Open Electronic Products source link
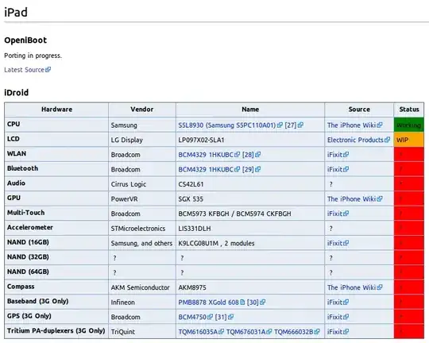The image size is (429, 343). [358, 140]
